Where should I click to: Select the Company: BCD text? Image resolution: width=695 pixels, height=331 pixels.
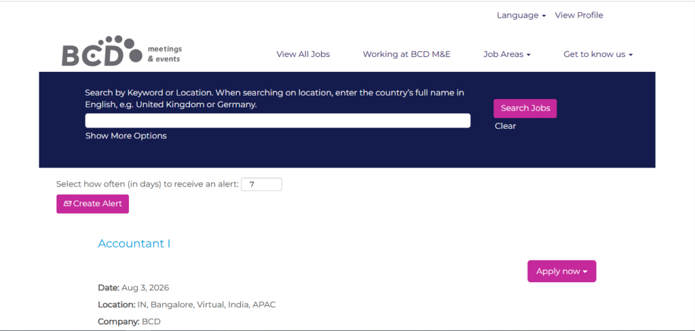tap(129, 322)
